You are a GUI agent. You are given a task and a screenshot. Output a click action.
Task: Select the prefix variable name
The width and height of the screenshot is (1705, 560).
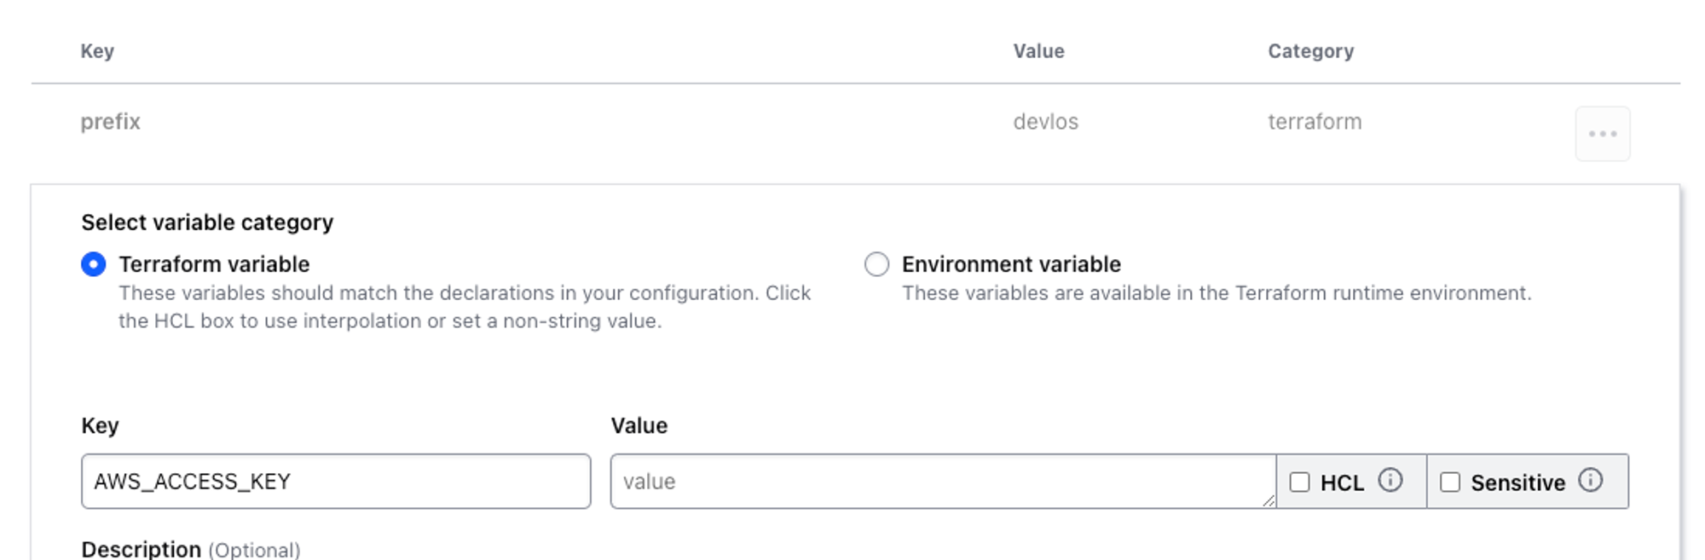click(111, 122)
